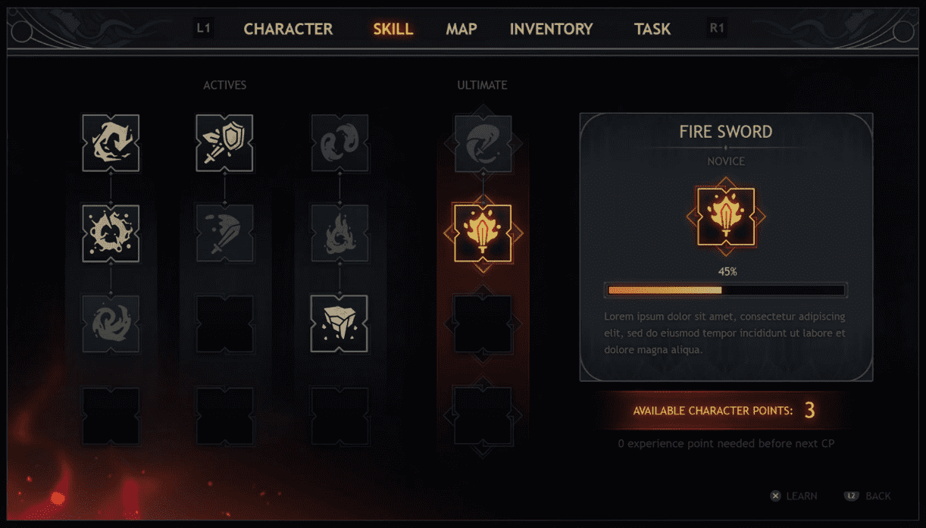
Task: Open the Inventory tab
Action: (551, 29)
